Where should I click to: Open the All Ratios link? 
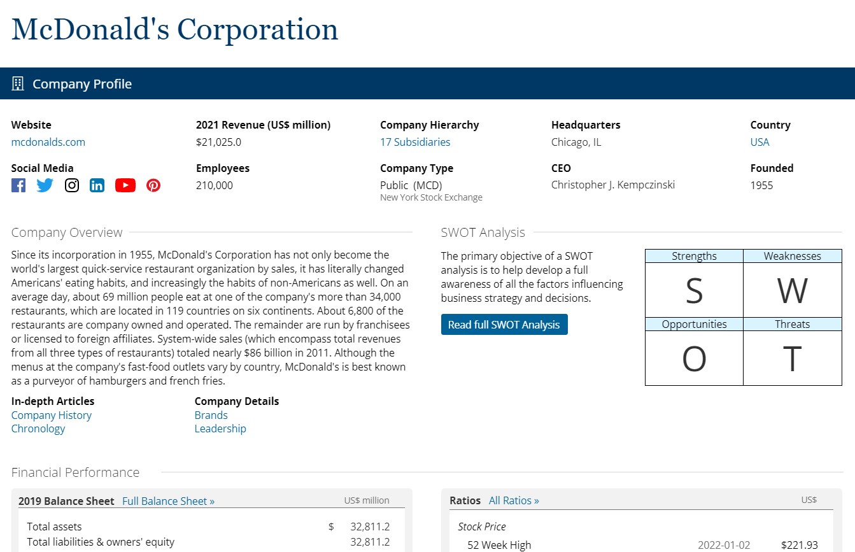point(514,500)
